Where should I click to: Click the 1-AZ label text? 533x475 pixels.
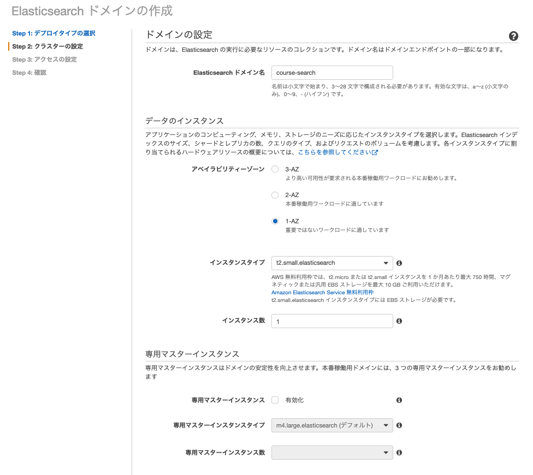[292, 221]
